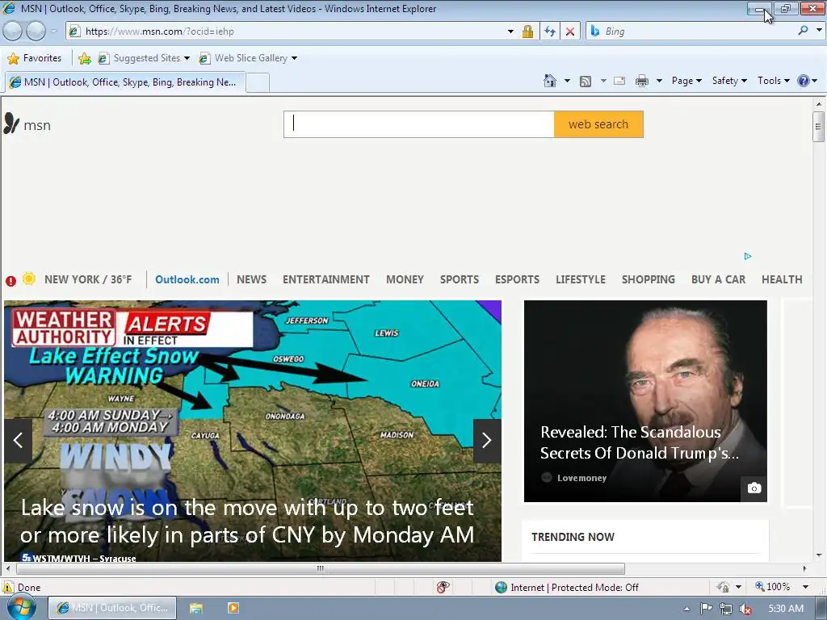Open the Windows Explorer taskbar icon
The width and height of the screenshot is (827, 620).
(x=196, y=608)
